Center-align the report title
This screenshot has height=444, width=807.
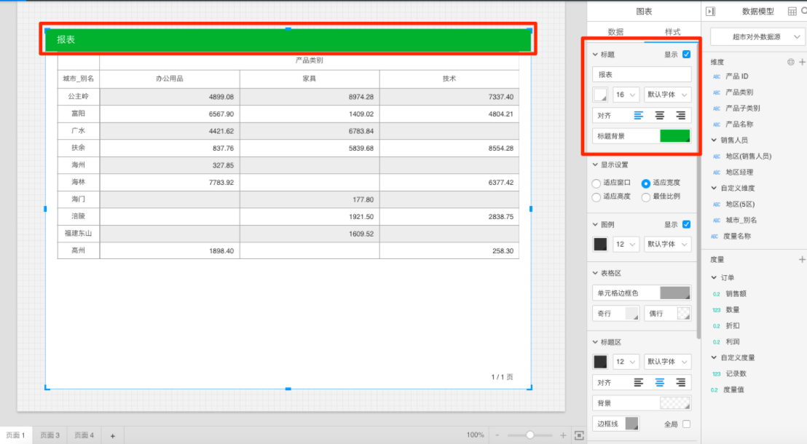tap(659, 116)
